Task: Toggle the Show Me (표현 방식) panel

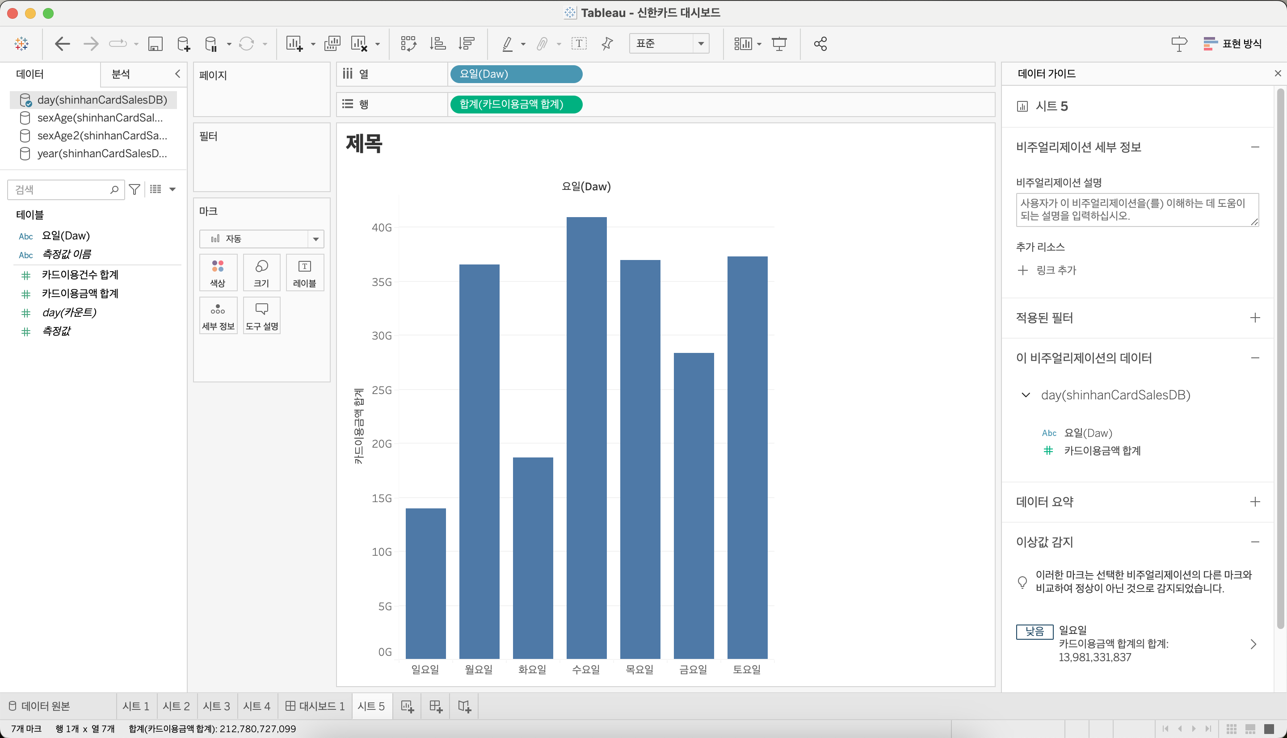Action: point(1232,44)
